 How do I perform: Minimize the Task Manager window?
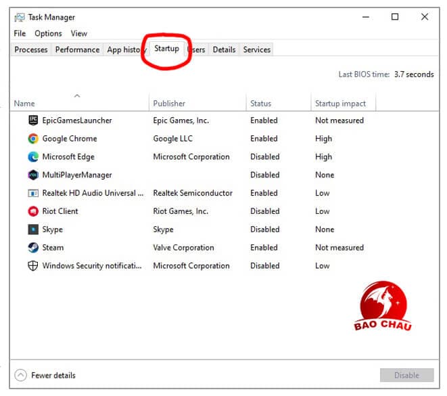coord(366,17)
